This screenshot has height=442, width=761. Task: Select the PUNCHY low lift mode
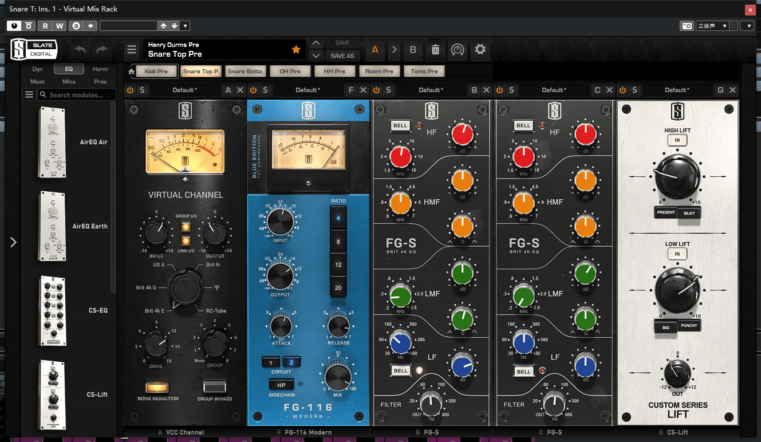click(x=689, y=326)
